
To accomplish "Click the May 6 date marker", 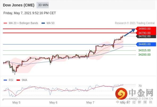I will coord(53,102).
